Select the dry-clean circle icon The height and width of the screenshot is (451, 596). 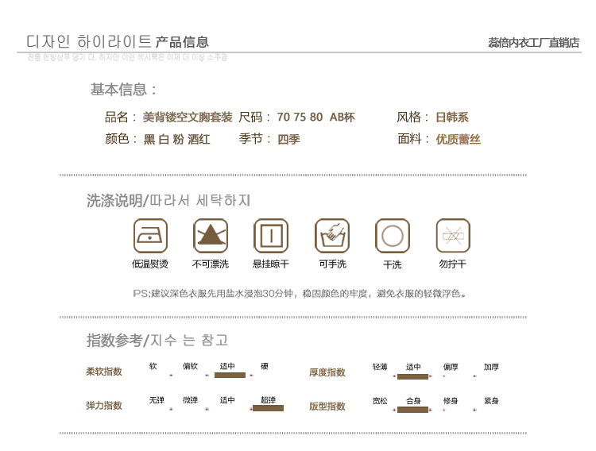393,236
